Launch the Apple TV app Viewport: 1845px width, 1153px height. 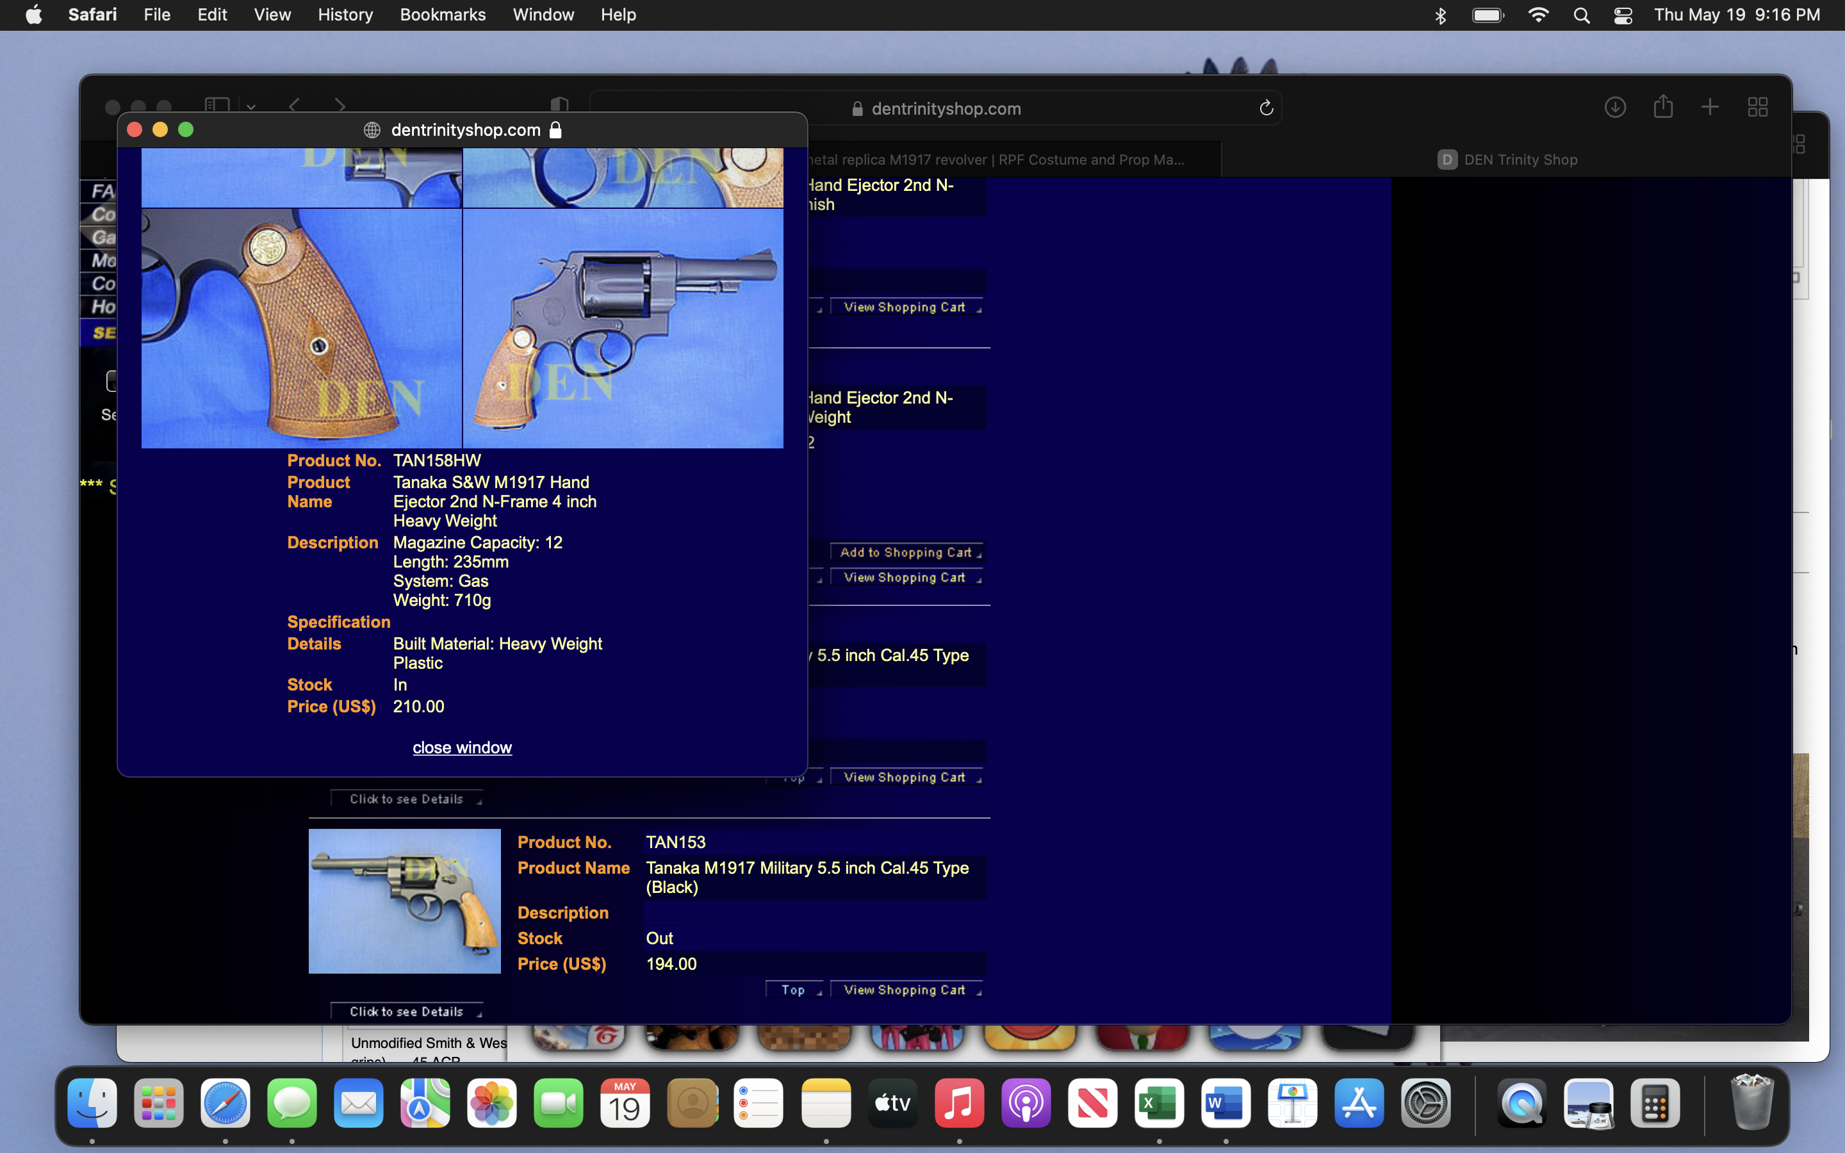[x=892, y=1104]
